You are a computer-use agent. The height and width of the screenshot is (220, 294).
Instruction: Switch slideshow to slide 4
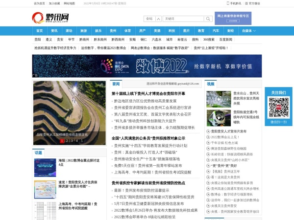pyautogui.click(x=77, y=141)
